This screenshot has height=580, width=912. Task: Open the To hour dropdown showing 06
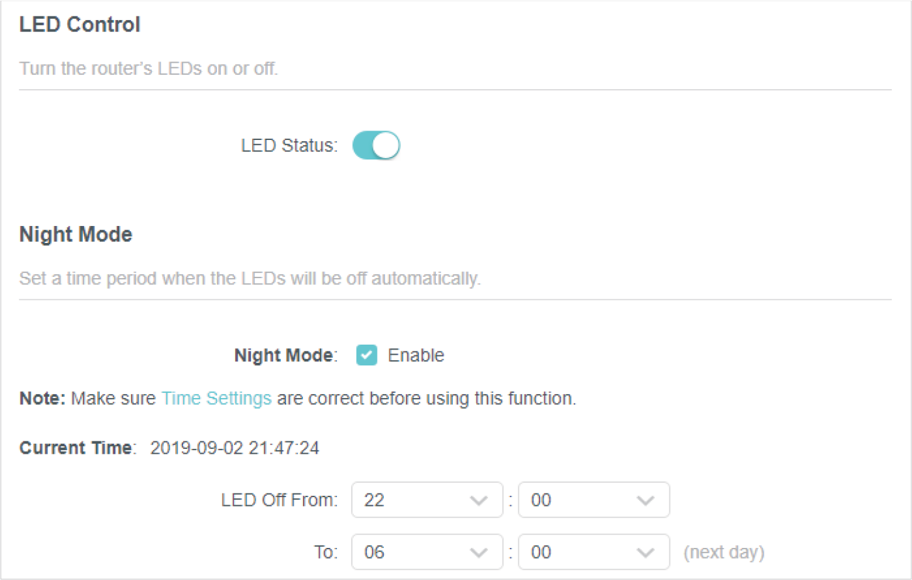point(427,552)
